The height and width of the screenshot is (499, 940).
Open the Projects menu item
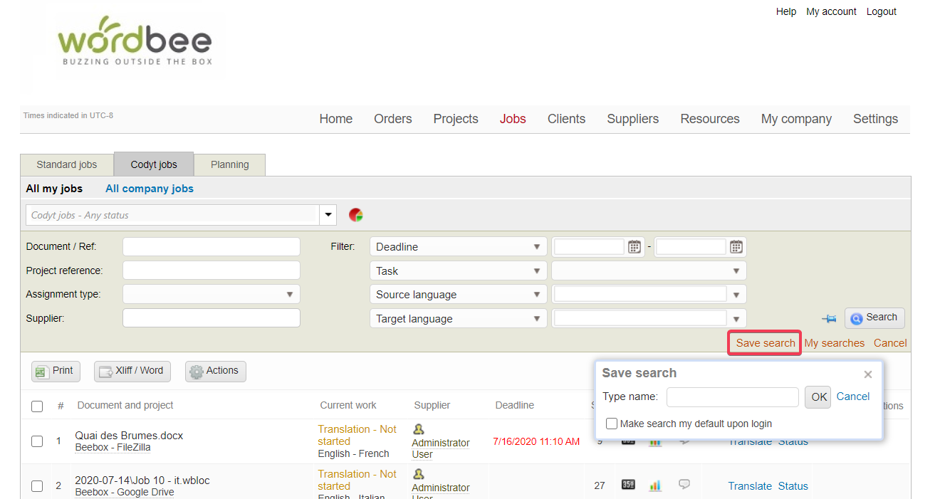click(x=456, y=119)
